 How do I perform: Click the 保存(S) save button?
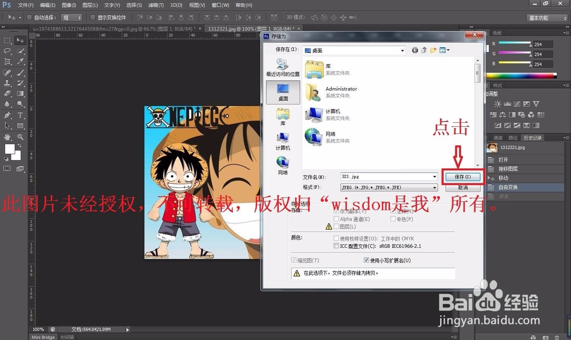[x=463, y=177]
